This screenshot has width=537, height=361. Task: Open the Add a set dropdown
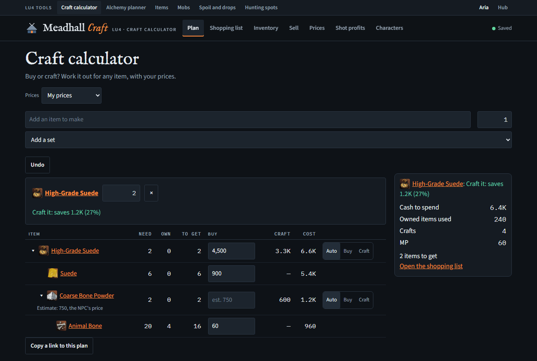pos(268,140)
